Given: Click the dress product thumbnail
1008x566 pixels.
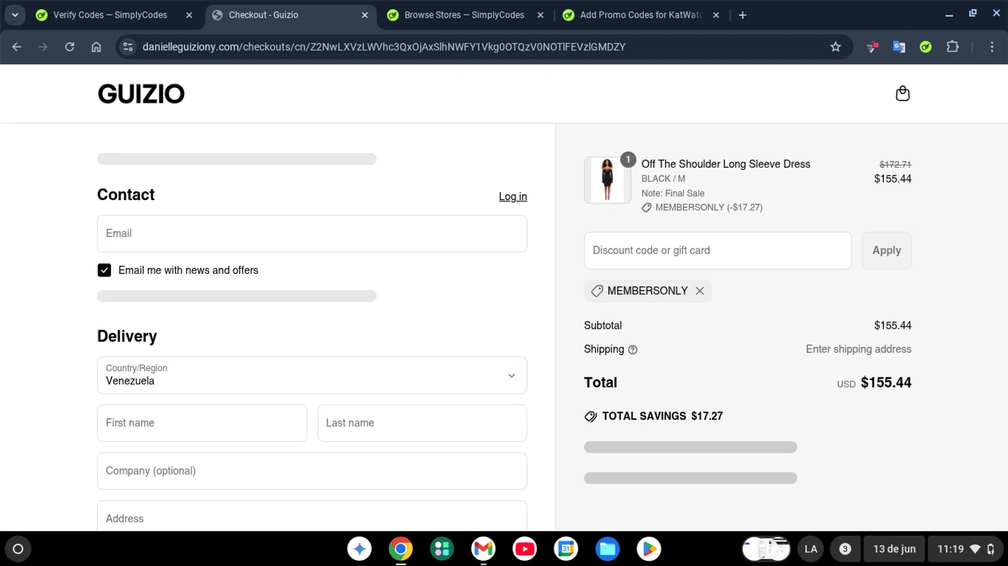Looking at the screenshot, I should pyautogui.click(x=607, y=180).
